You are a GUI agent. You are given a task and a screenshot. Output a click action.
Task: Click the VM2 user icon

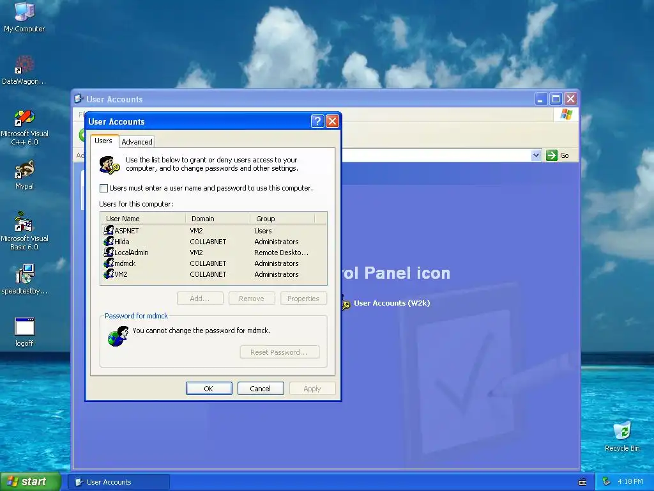[109, 274]
